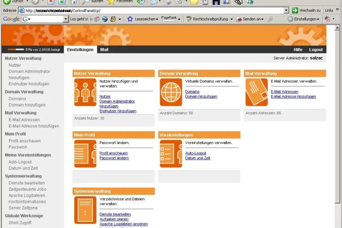
Task: Click the PDF icon in the toolbar
Action: click(x=327, y=19)
